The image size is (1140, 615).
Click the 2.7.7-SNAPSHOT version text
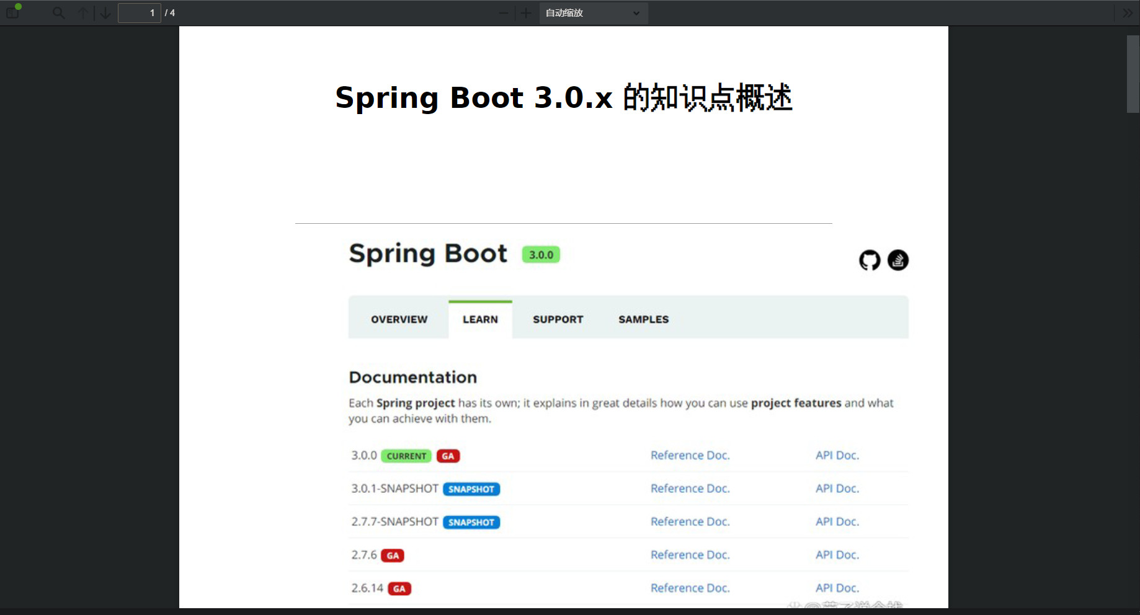[x=395, y=522]
